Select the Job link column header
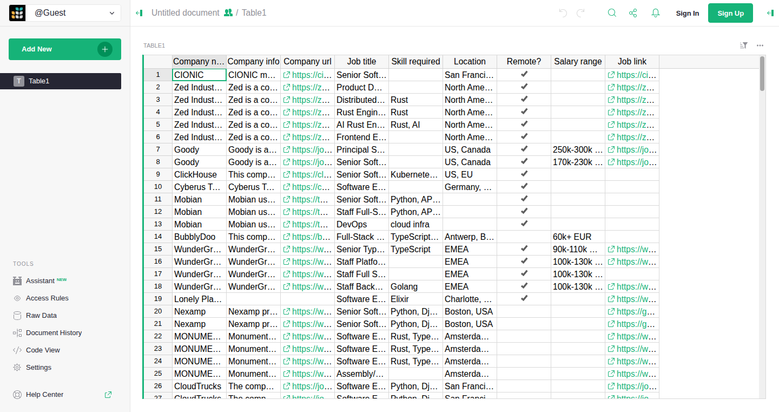Screen dimensions: 779x412 (x=632, y=62)
